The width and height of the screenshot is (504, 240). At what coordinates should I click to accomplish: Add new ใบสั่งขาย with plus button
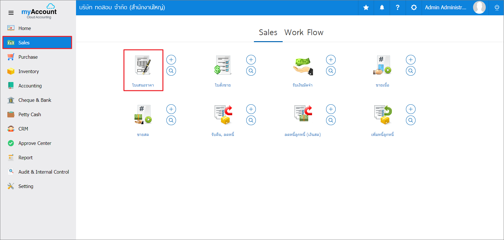pos(251,60)
